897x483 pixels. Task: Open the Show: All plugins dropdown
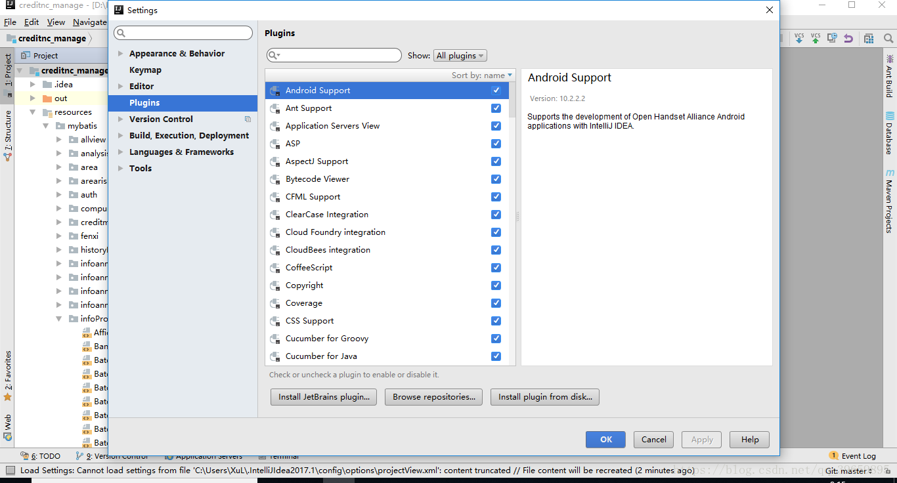click(460, 56)
